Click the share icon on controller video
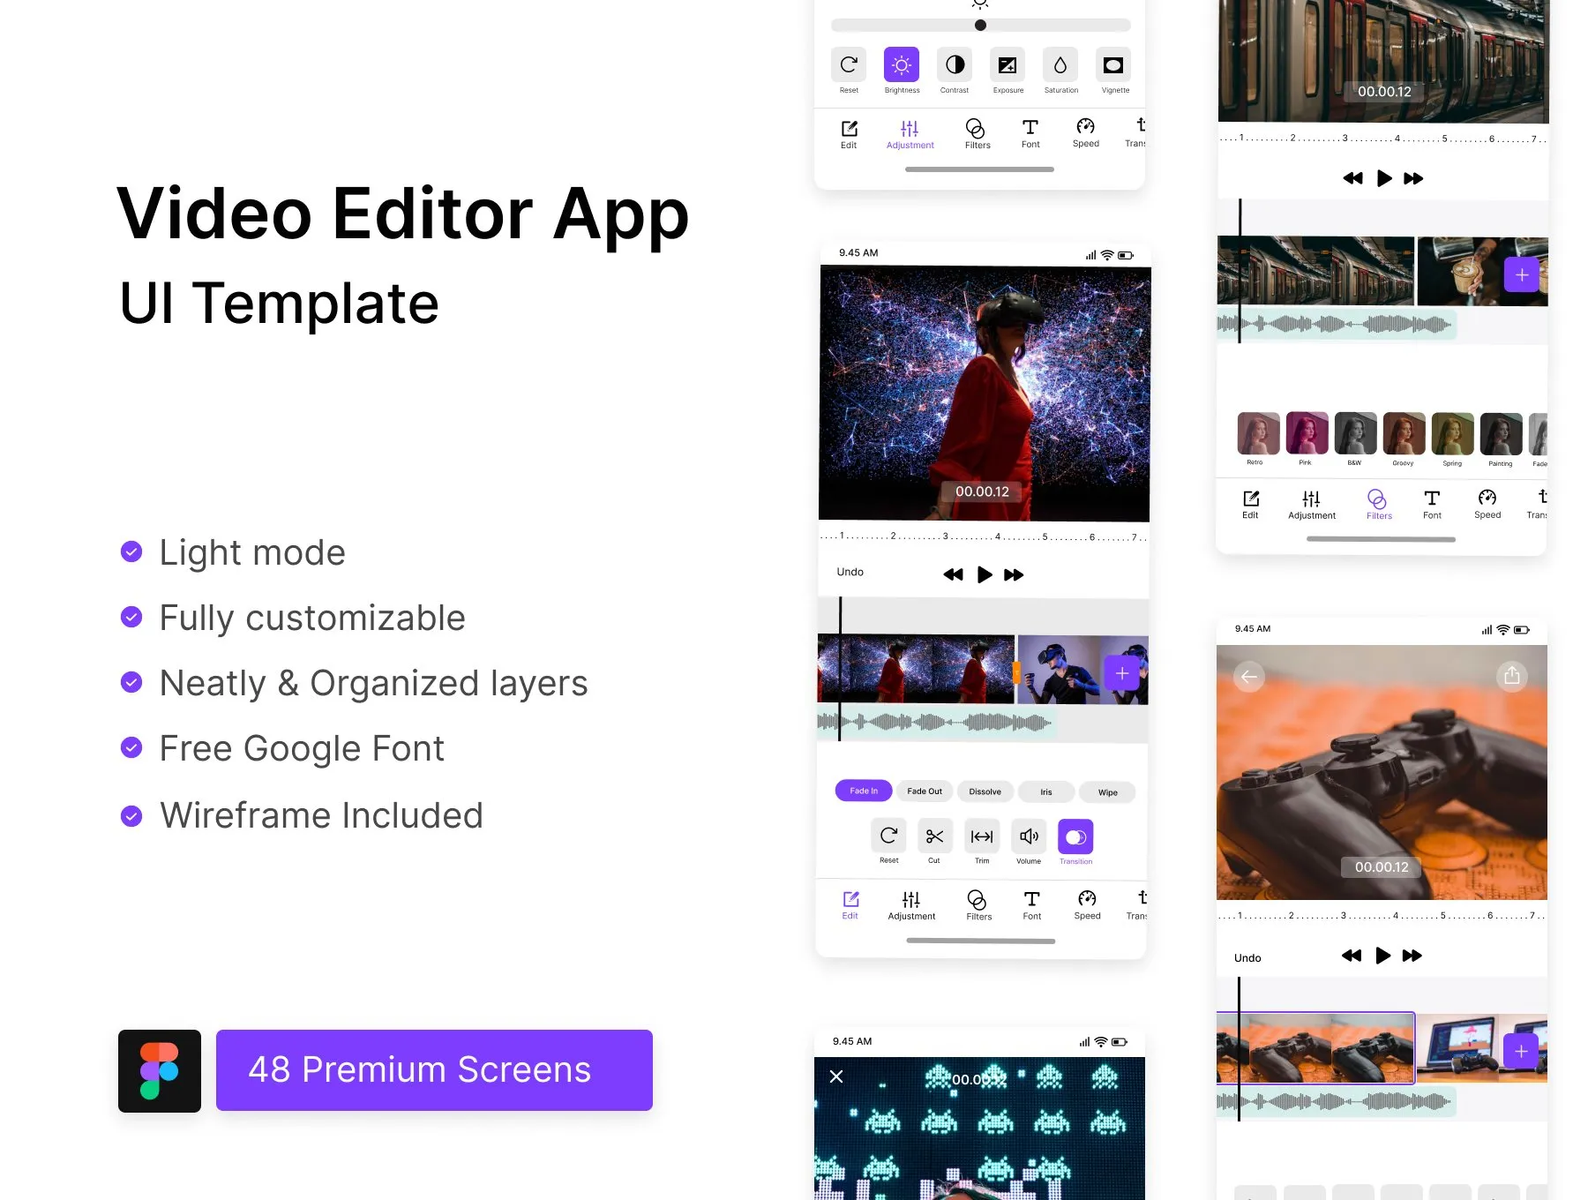Image resolution: width=1588 pixels, height=1200 pixels. [x=1512, y=676]
